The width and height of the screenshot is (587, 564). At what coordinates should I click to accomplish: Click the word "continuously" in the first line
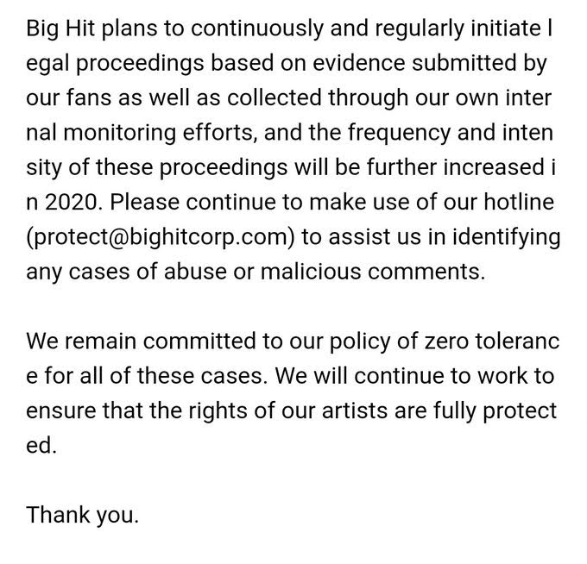coord(257,28)
